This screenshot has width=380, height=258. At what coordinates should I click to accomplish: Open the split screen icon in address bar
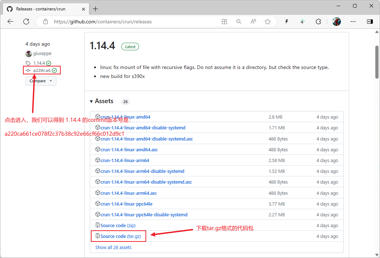coord(224,22)
